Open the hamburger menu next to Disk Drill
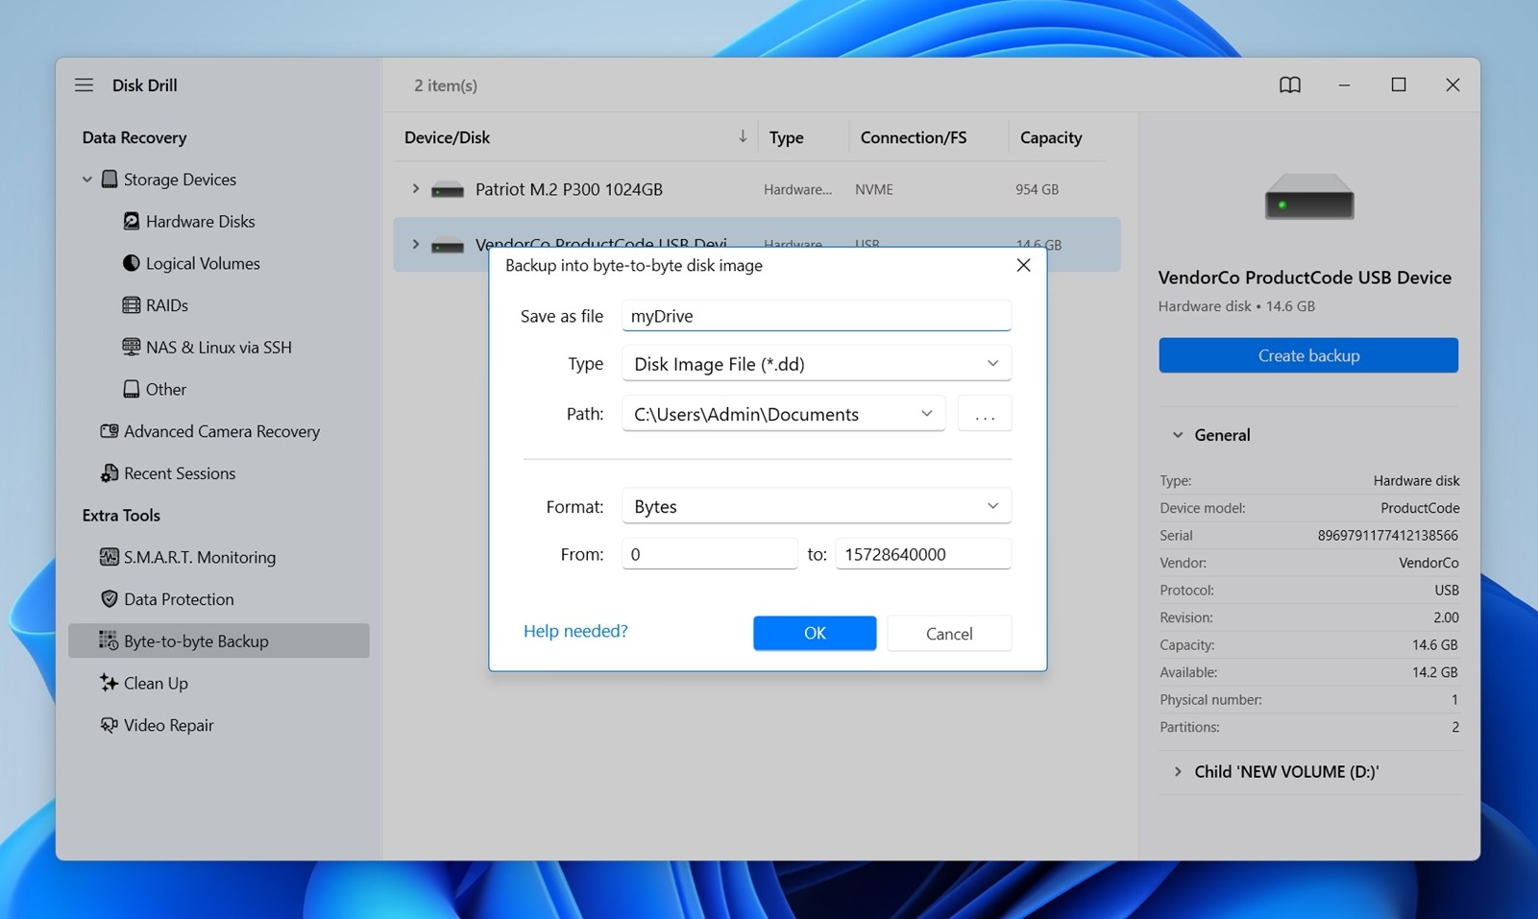Image resolution: width=1538 pixels, height=919 pixels. click(85, 85)
